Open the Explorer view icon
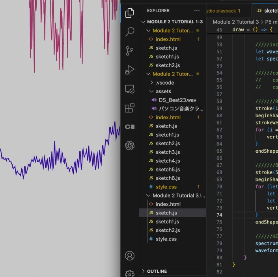 click(x=130, y=13)
